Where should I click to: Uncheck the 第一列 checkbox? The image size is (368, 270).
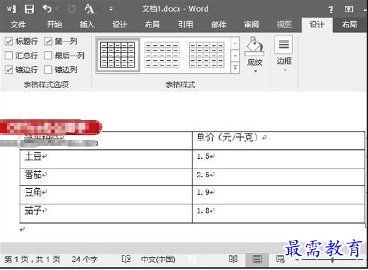pyautogui.click(x=48, y=42)
